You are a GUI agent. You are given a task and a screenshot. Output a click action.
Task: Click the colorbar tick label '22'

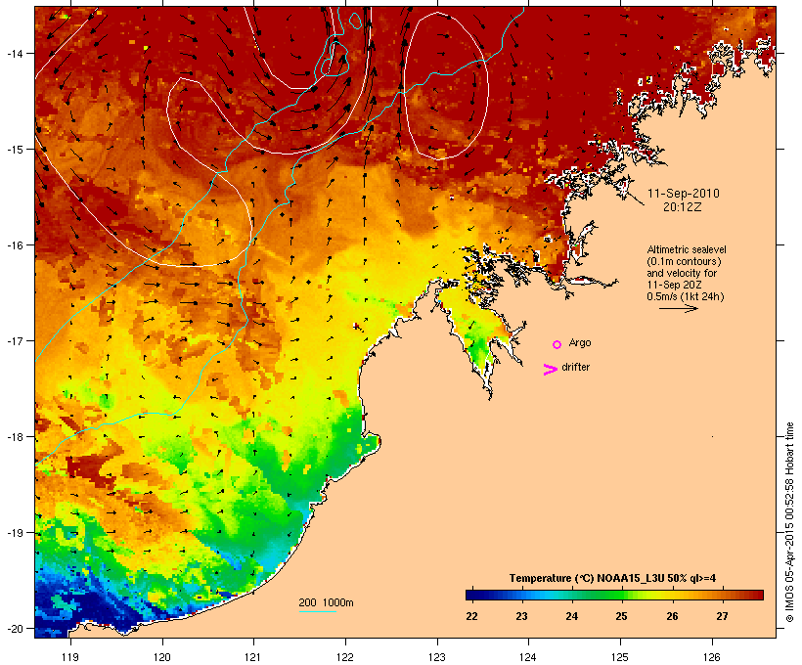pyautogui.click(x=471, y=616)
